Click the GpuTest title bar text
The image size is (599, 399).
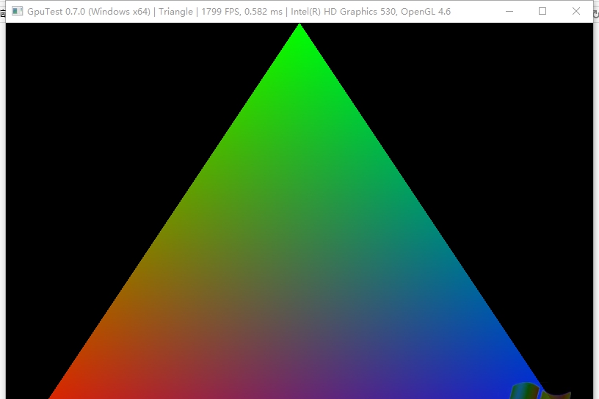[x=239, y=12]
